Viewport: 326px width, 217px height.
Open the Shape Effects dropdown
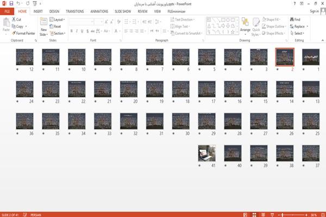[x=274, y=33]
